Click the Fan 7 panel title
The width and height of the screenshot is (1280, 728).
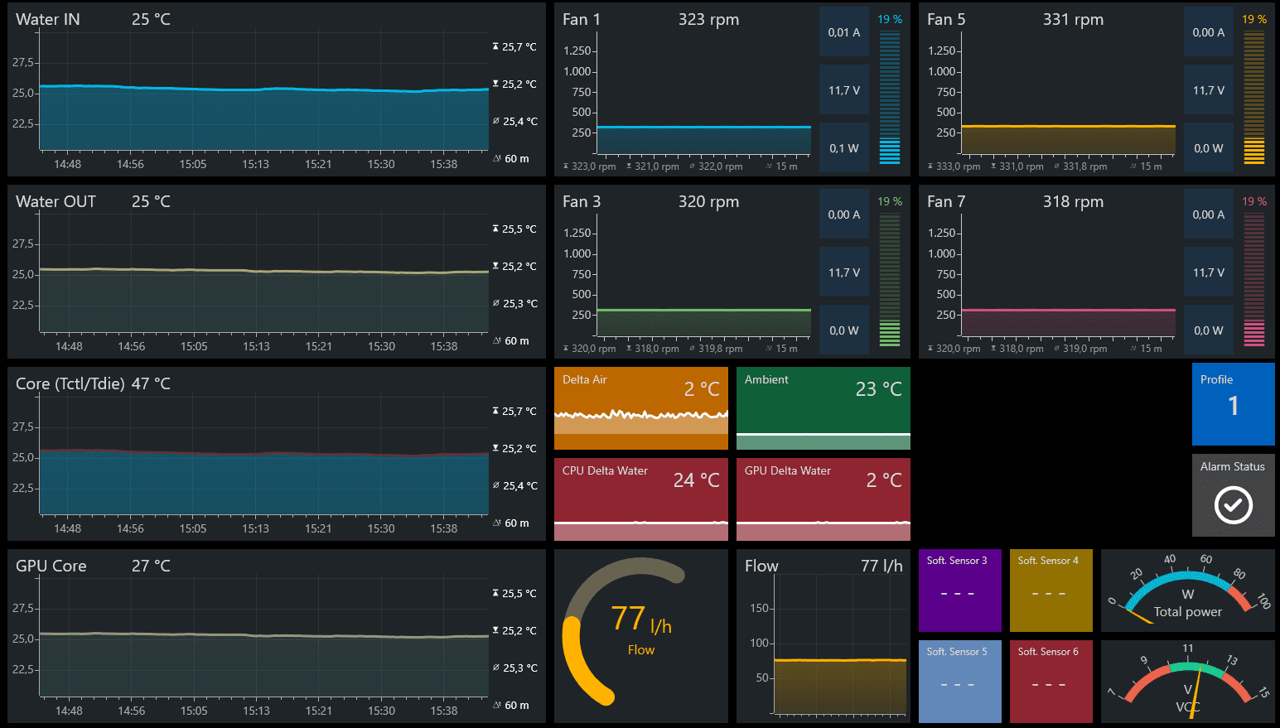[x=946, y=201]
